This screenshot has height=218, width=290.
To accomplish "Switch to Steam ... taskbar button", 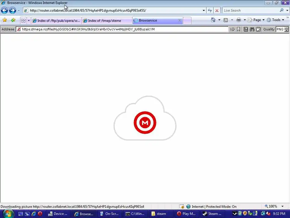I will point(213,214).
